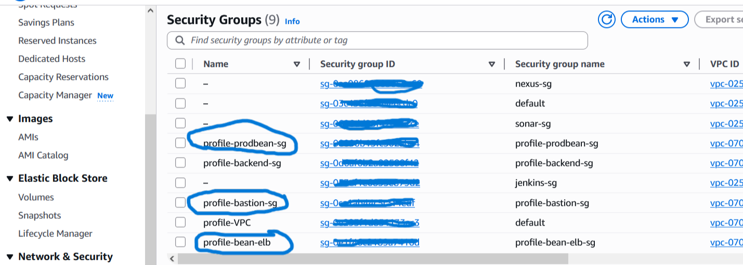This screenshot has width=743, height=265.
Task: Go to AMIs page
Action: tap(28, 137)
